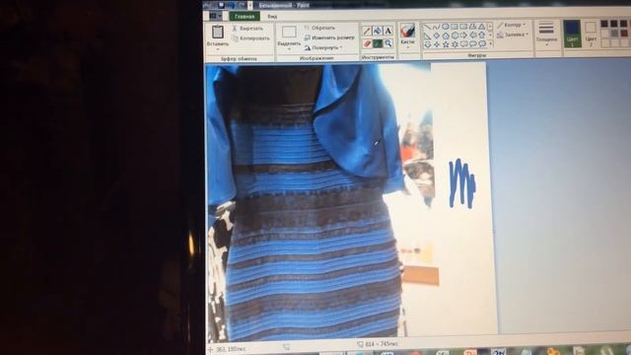
Task: Select the Magnifier zoom tool
Action: [x=387, y=43]
